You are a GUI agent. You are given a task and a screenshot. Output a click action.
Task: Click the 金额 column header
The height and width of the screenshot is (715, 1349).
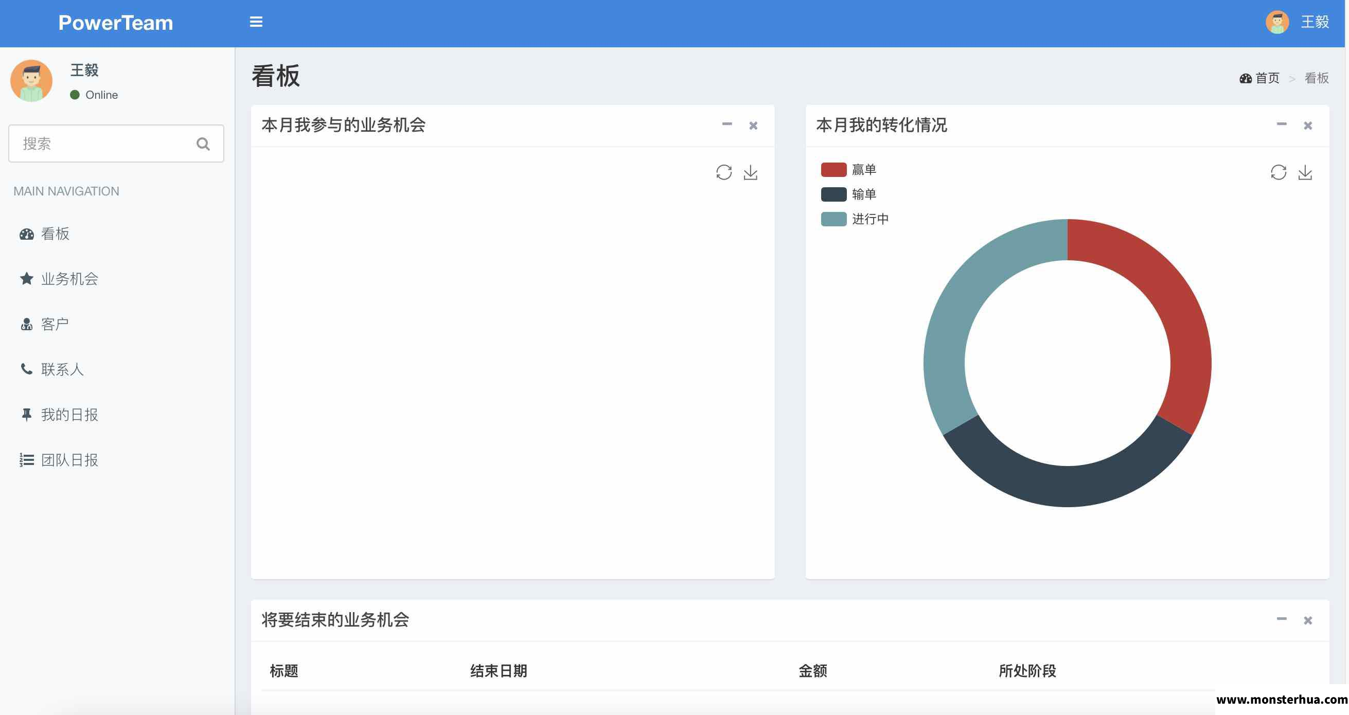813,671
